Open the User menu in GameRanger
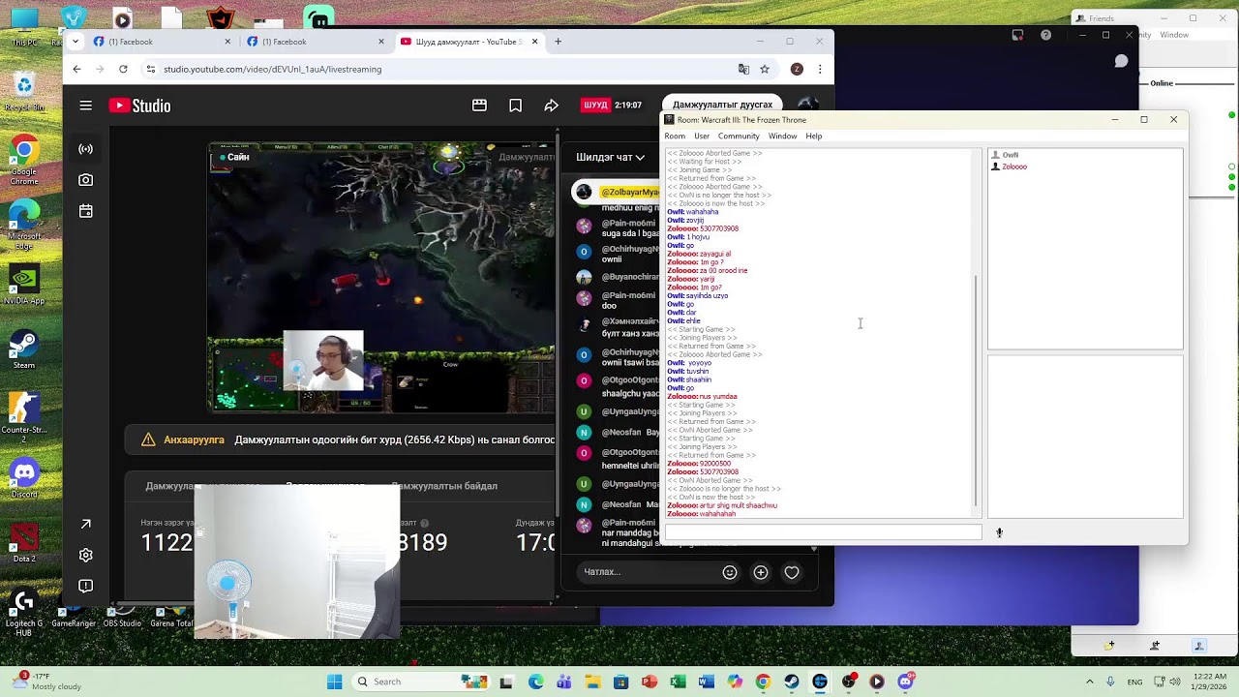 702,136
